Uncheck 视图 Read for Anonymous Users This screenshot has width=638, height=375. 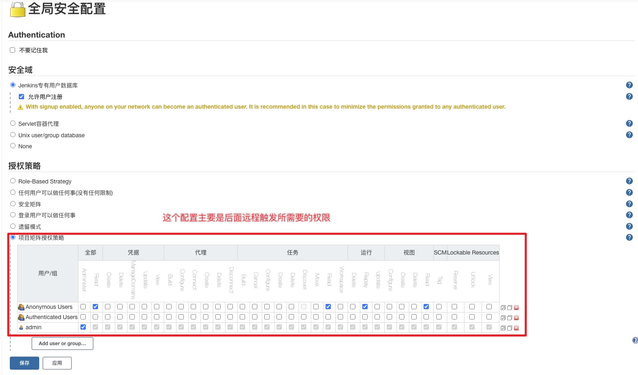pos(426,306)
